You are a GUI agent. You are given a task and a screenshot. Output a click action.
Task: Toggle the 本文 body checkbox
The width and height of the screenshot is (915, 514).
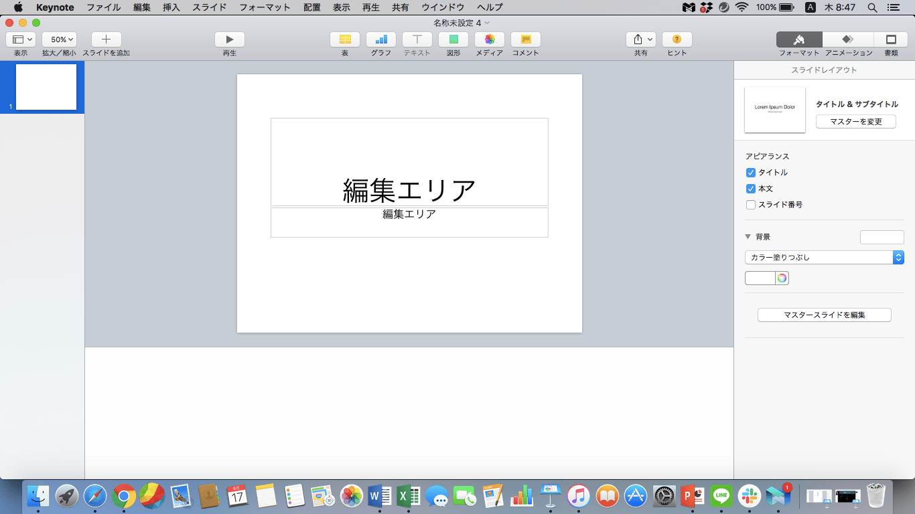[751, 189]
